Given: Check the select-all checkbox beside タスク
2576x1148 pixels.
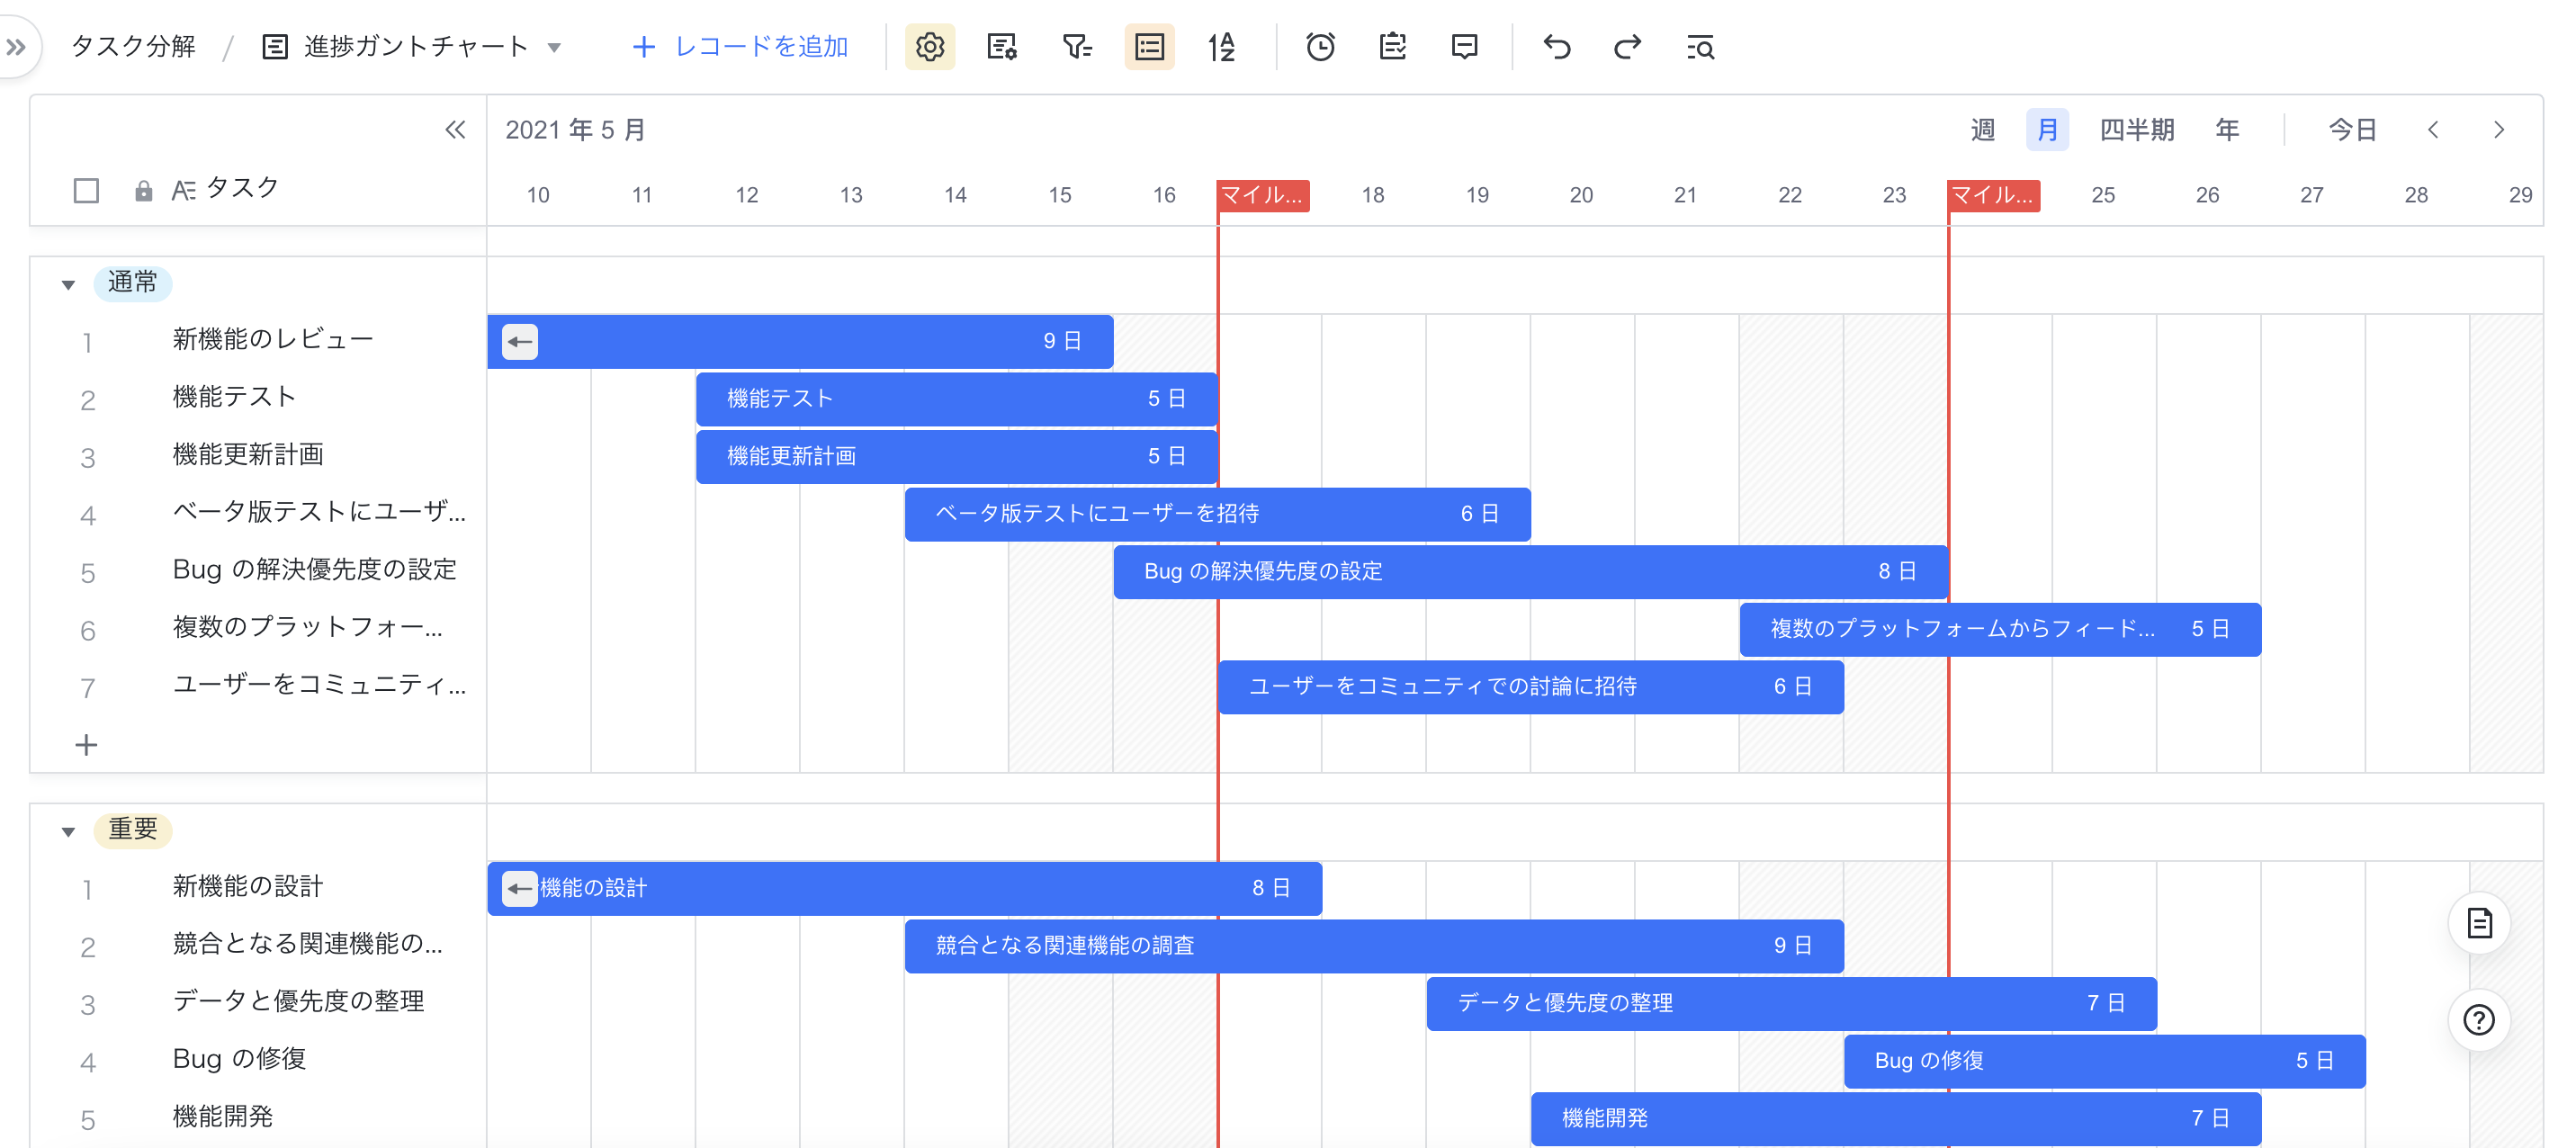Looking at the screenshot, I should click(x=86, y=190).
